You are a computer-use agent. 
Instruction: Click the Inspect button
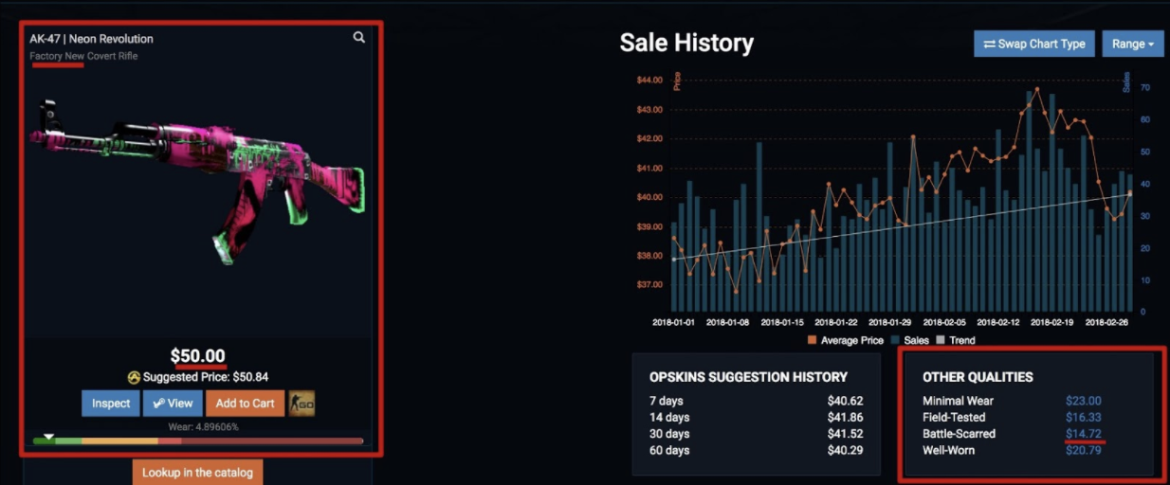[x=111, y=404]
